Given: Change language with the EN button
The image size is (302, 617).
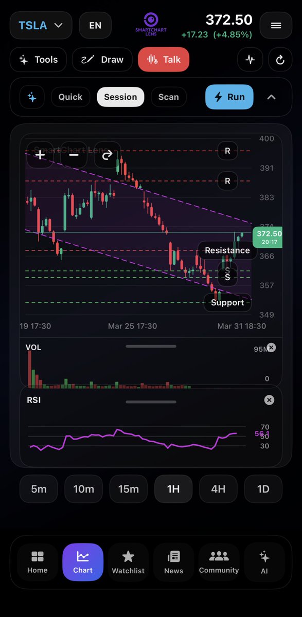Looking at the screenshot, I should click(x=95, y=25).
